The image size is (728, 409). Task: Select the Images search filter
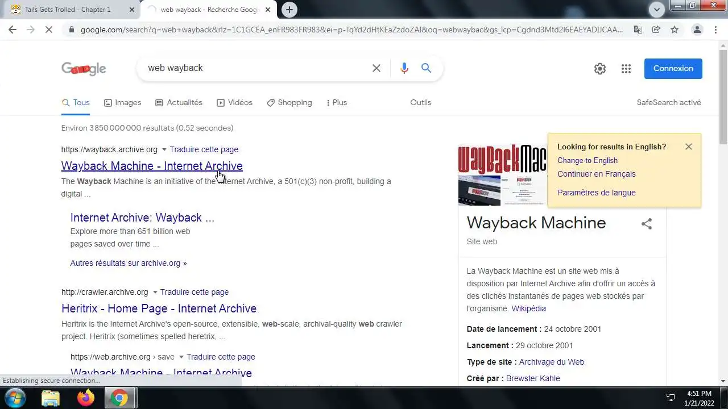tap(122, 103)
